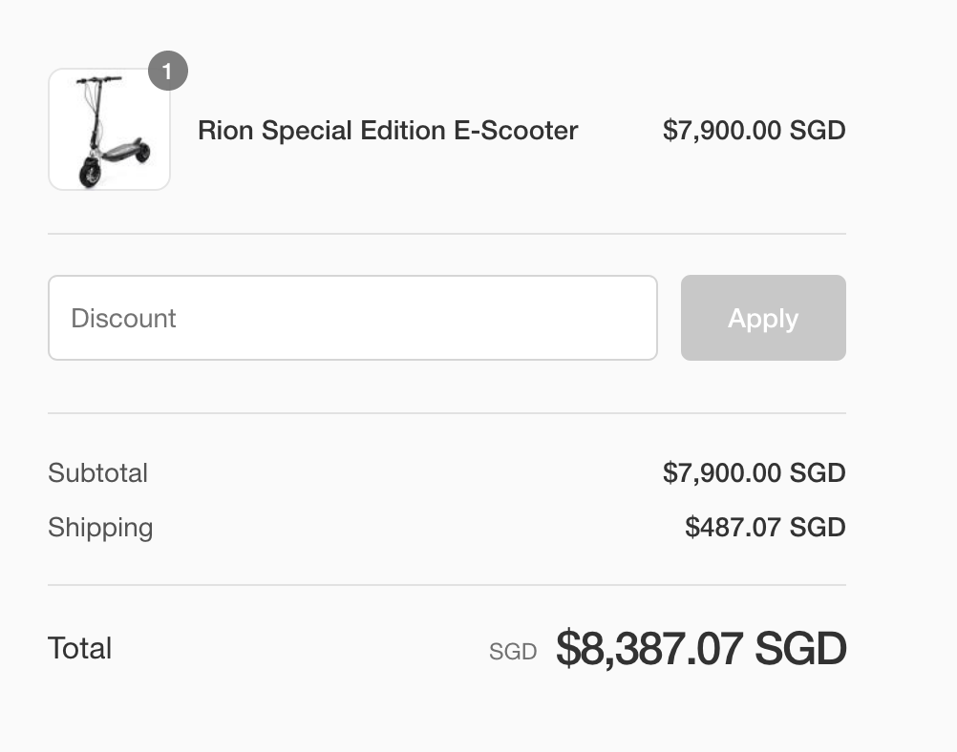Click the shipping cost $487.07 SGD

(765, 528)
